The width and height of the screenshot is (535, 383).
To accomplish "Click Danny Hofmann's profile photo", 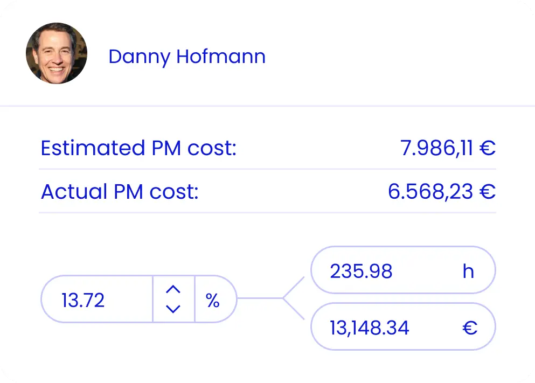I will pos(57,53).
